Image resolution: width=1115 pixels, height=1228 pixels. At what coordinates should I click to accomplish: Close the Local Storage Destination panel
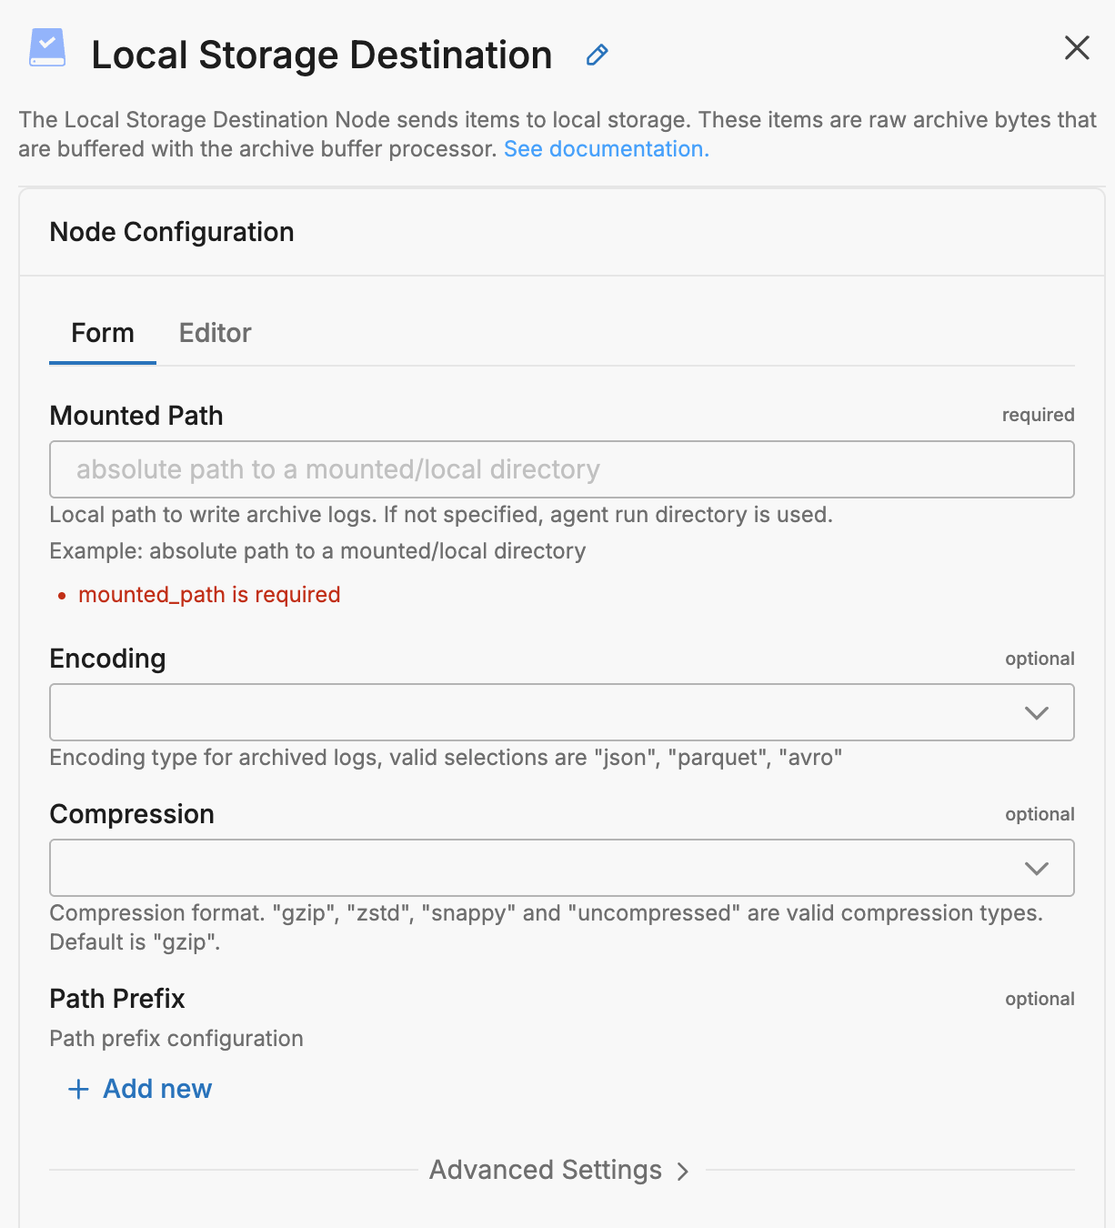pyautogui.click(x=1077, y=48)
